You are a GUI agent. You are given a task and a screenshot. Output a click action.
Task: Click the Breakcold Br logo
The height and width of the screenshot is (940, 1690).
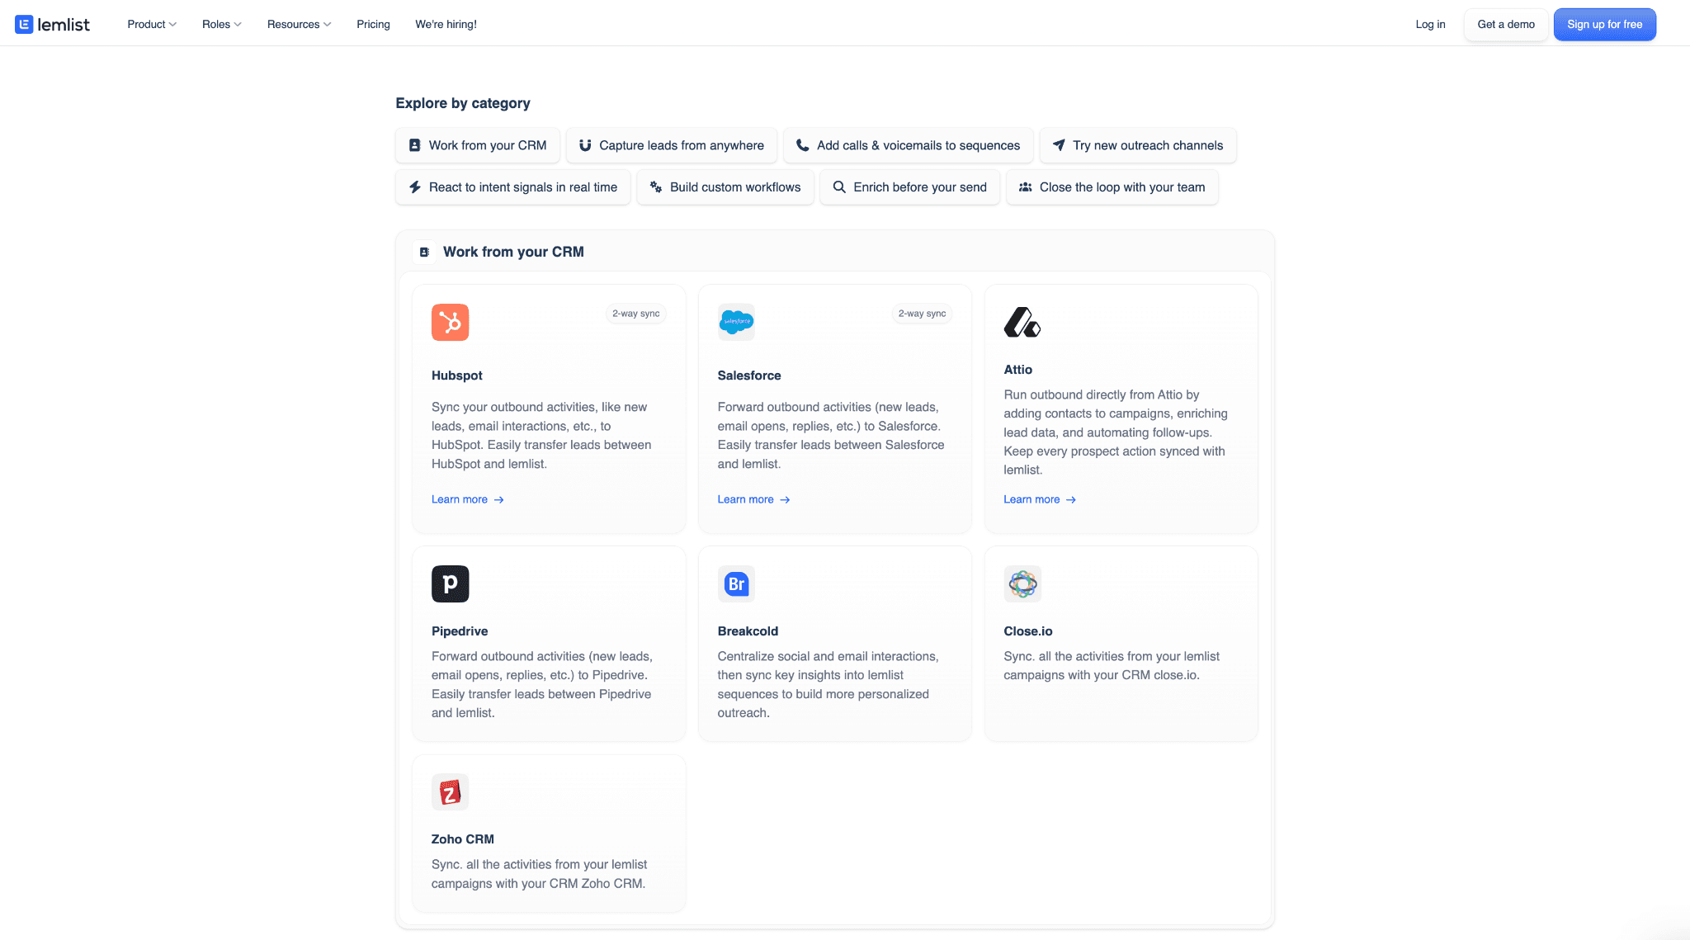pos(736,583)
